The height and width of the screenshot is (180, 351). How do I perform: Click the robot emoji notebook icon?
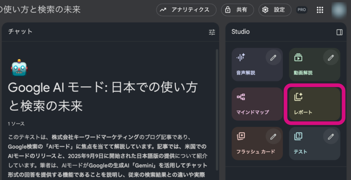pyautogui.click(x=19, y=68)
